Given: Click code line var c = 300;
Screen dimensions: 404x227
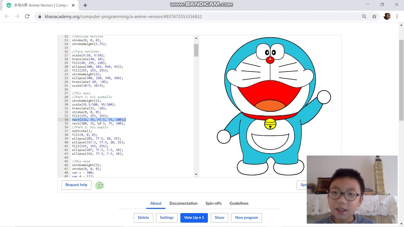Looking at the screenshot, I should coord(83,172).
